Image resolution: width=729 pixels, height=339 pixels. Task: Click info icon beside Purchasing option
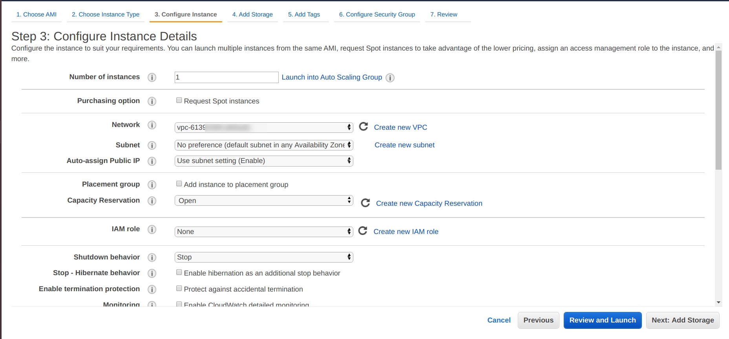pyautogui.click(x=152, y=101)
